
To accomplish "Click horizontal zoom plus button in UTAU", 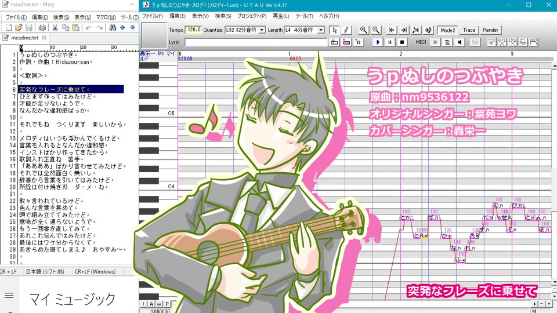I will tap(549, 304).
